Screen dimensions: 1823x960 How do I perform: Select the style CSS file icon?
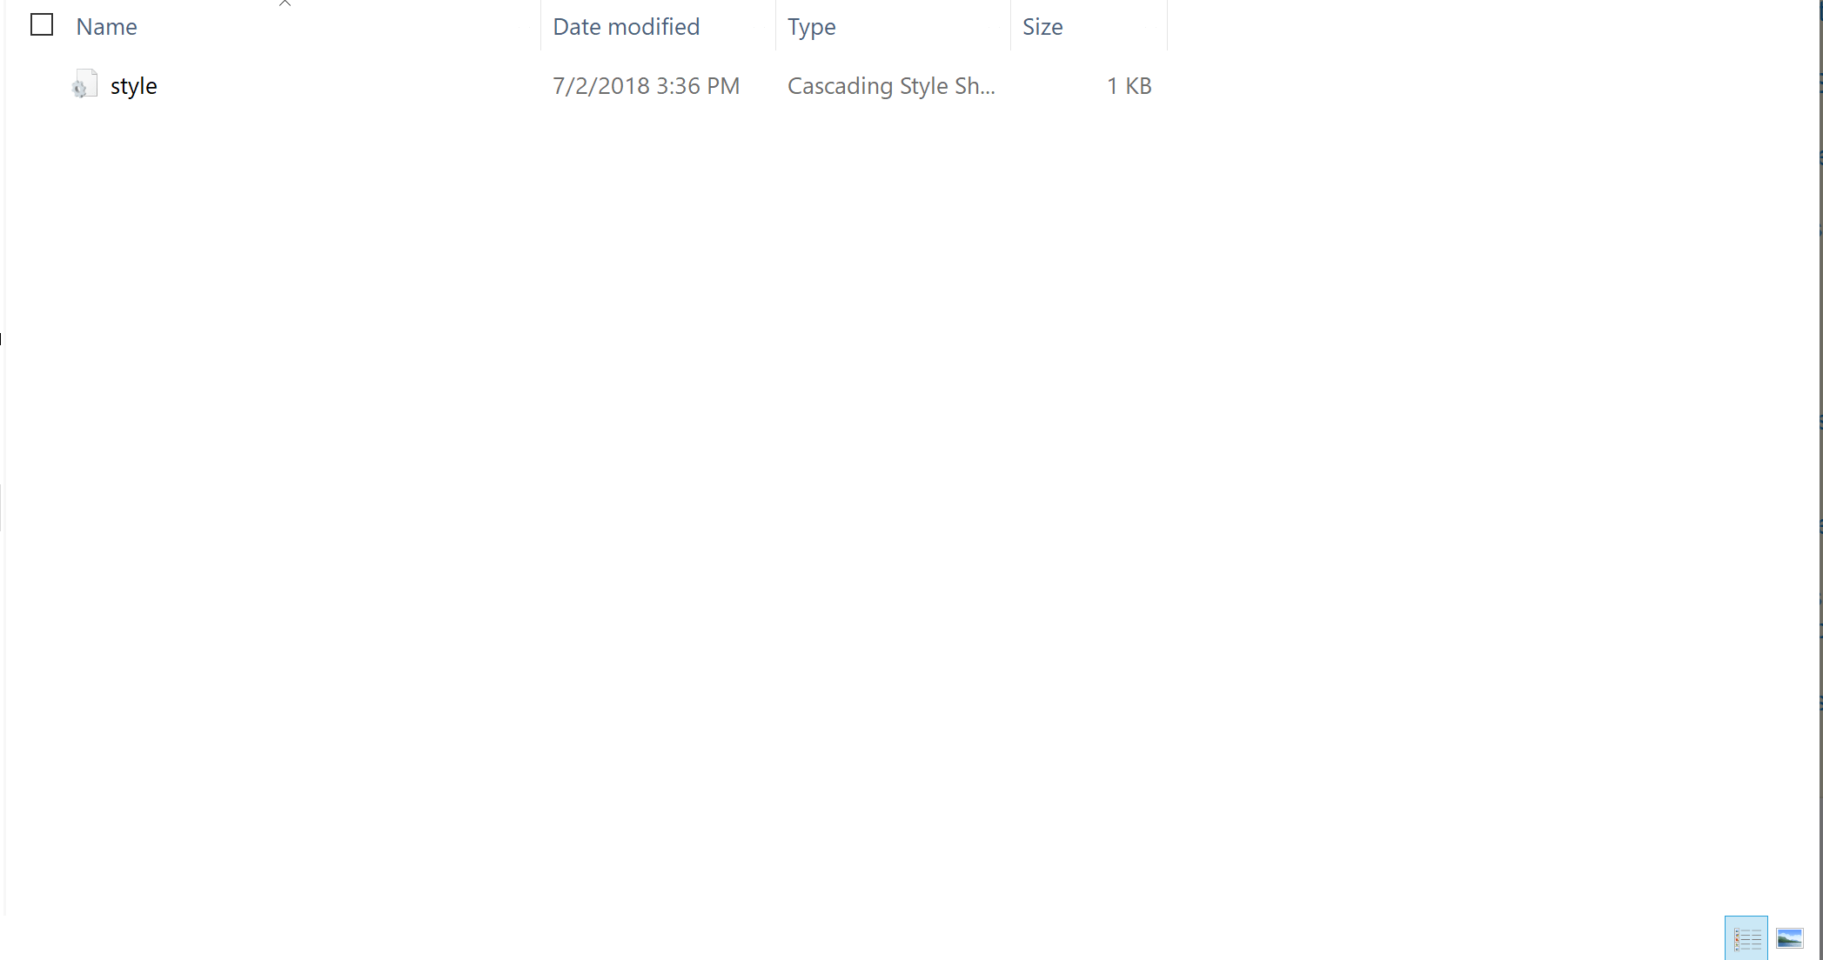(84, 85)
